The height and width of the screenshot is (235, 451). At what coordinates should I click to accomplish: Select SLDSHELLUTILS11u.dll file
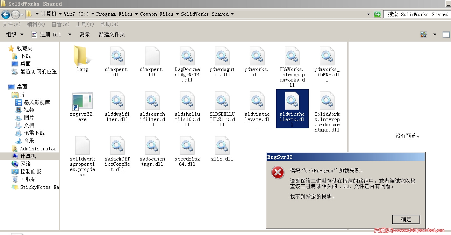222,109
